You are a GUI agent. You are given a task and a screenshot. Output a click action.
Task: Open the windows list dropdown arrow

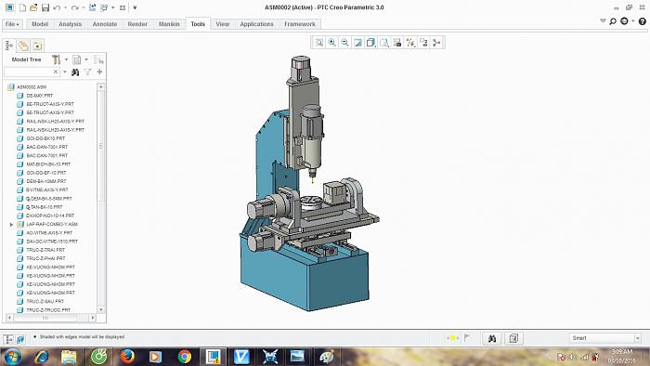click(112, 7)
